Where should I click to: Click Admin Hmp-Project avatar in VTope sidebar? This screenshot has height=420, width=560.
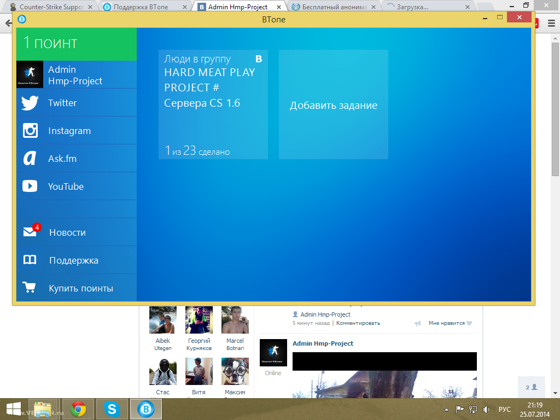[x=30, y=74]
